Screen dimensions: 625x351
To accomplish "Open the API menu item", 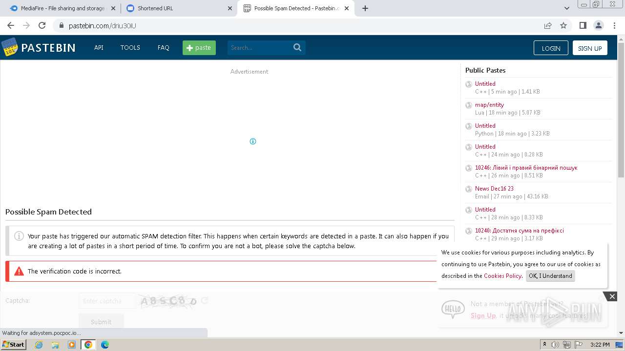I will [x=99, y=47].
